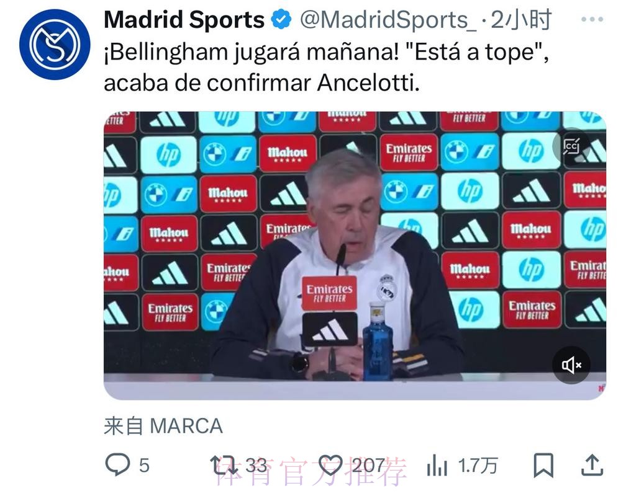Open the three-dot more options menu
Viewport: 626px width, 496px height.
(592, 19)
